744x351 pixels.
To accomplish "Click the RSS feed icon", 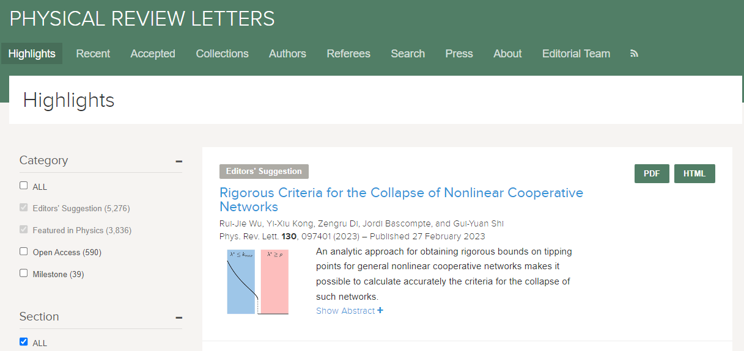I will coord(634,54).
